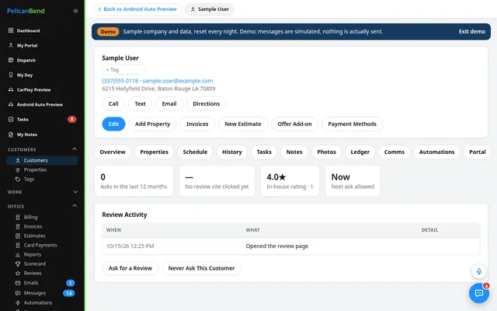Click Never Ask This Customer
This screenshot has height=311, width=497.
(201, 268)
